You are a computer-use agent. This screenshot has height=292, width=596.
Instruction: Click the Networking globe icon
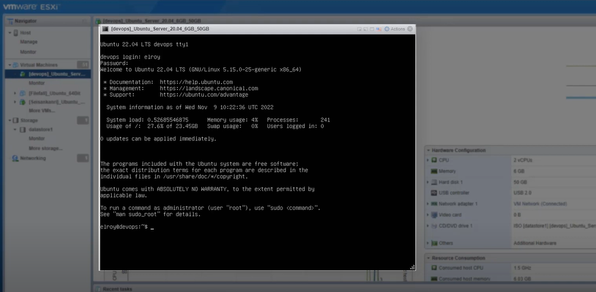pyautogui.click(x=15, y=158)
